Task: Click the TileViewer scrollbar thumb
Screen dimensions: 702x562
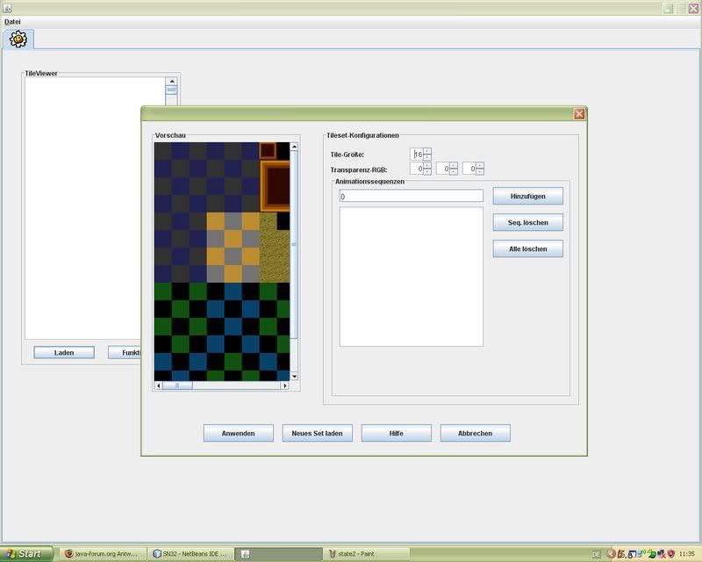Action: tap(171, 90)
